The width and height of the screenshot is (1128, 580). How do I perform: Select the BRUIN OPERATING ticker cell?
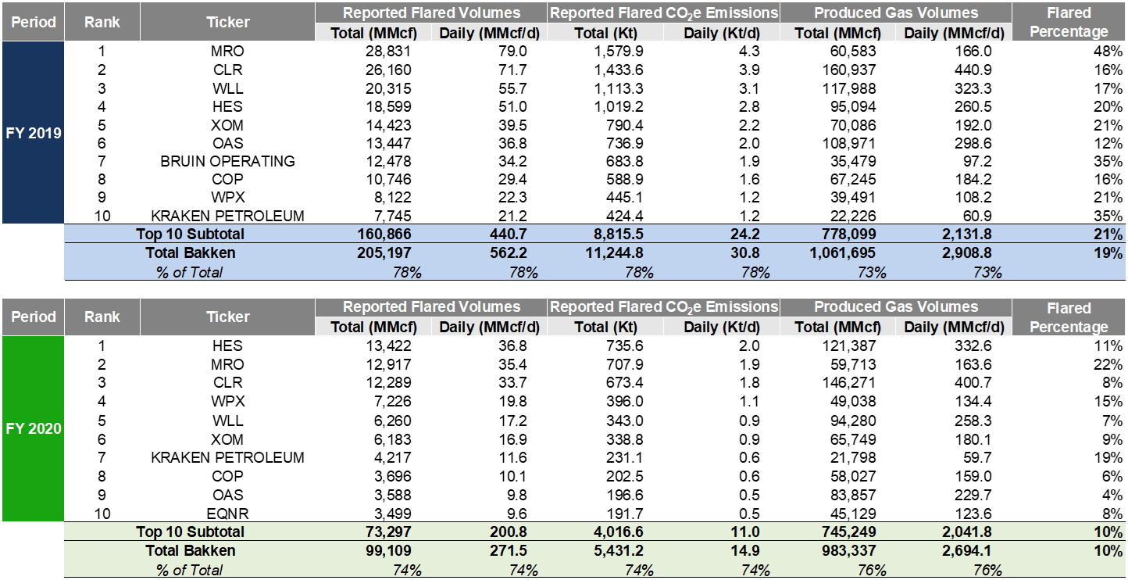[x=228, y=161]
